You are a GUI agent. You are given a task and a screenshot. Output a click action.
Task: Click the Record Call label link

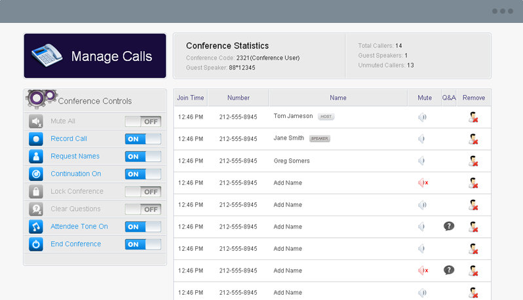tap(69, 139)
